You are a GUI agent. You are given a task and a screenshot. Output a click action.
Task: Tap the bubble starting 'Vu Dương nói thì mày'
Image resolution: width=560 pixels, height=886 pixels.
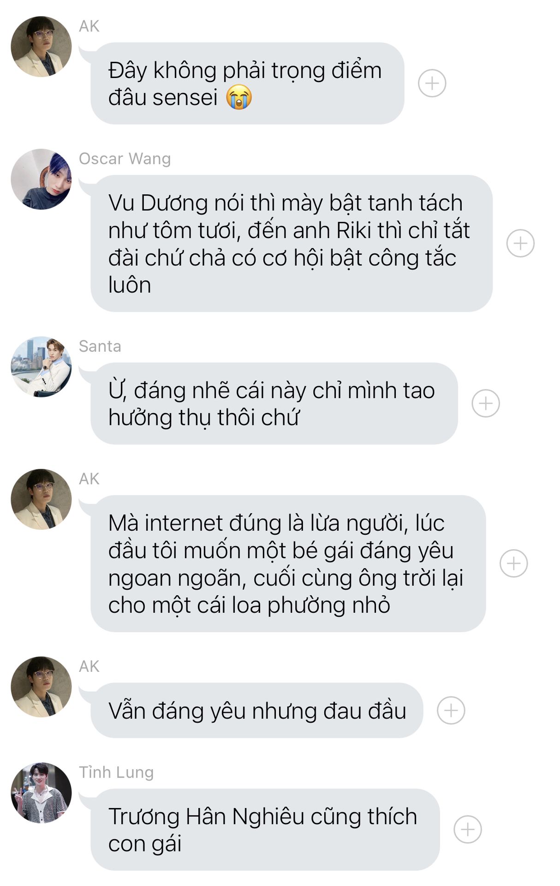coord(291,244)
